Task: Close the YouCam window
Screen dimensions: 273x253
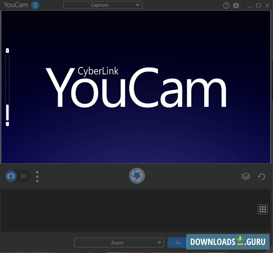Action: pyautogui.click(x=267, y=6)
